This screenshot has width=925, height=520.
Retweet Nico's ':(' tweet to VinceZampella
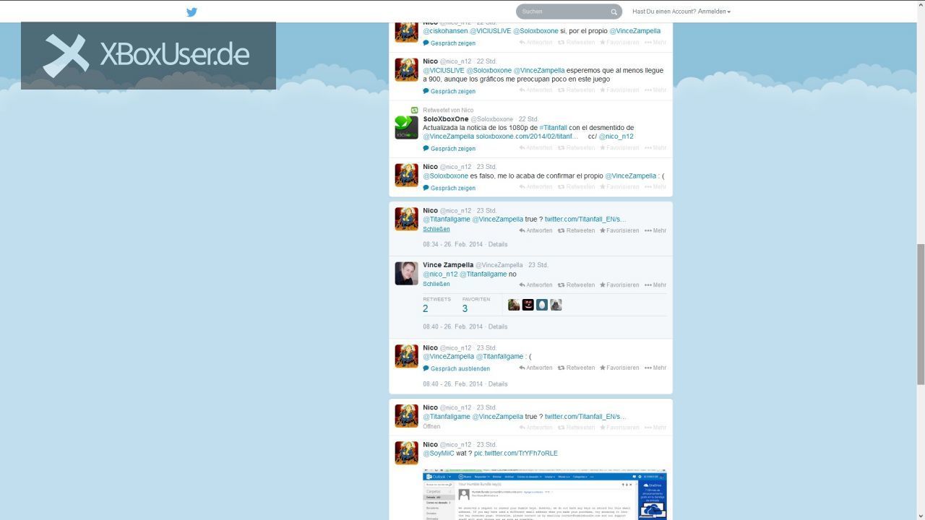coord(576,368)
